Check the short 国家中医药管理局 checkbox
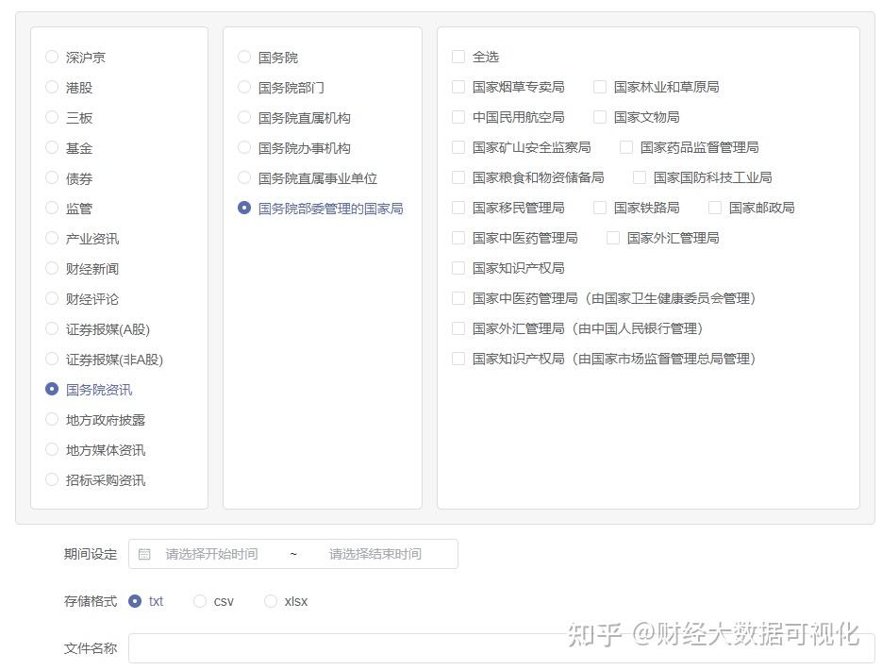The width and height of the screenshot is (882, 670). [x=458, y=238]
